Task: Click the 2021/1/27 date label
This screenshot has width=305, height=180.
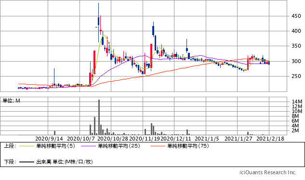Action: 239,139
